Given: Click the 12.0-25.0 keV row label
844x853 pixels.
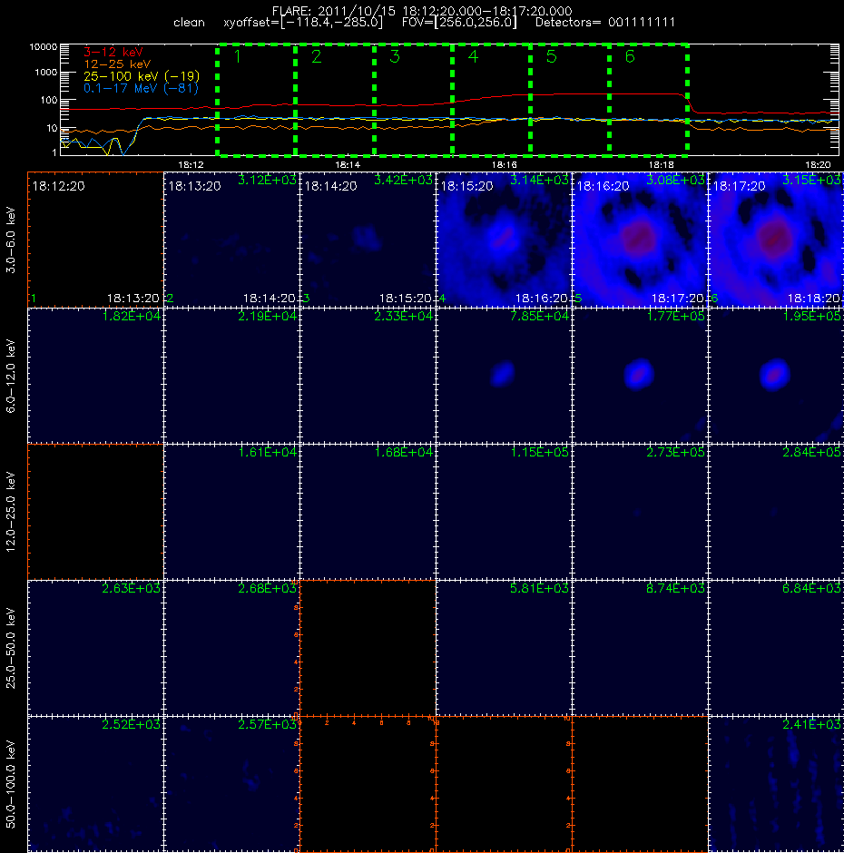Looking at the screenshot, I should click(11, 512).
